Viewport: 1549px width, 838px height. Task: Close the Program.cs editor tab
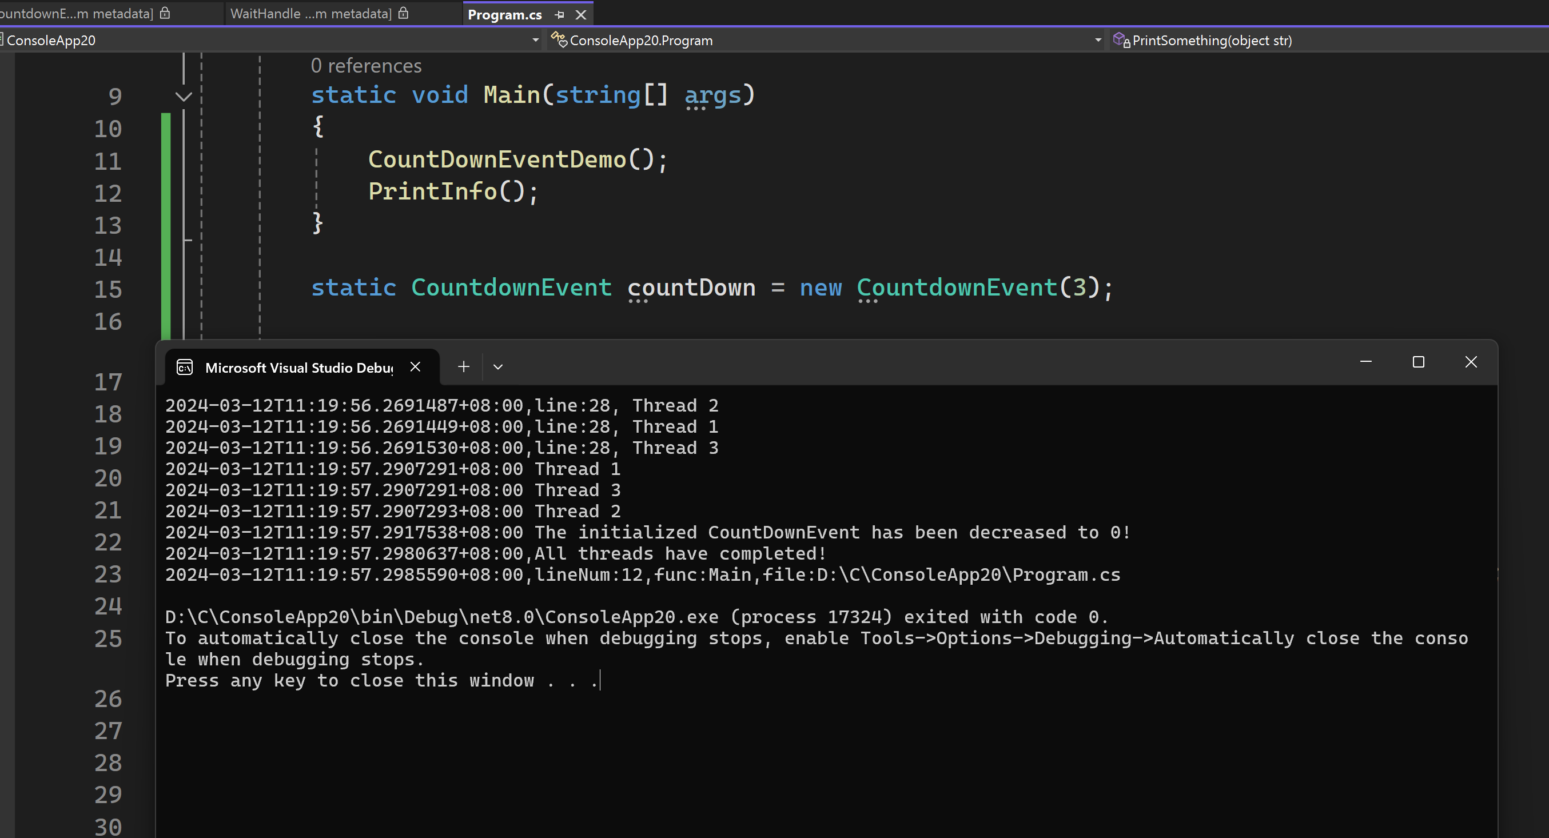[580, 15]
